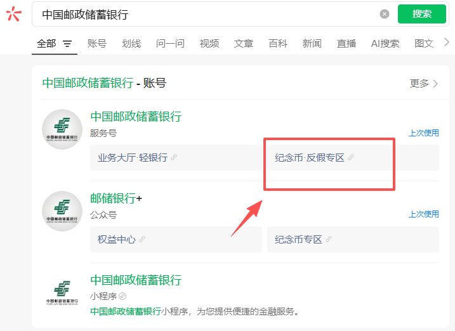Clear the search box with the X icon
The image size is (455, 331).
(x=384, y=14)
